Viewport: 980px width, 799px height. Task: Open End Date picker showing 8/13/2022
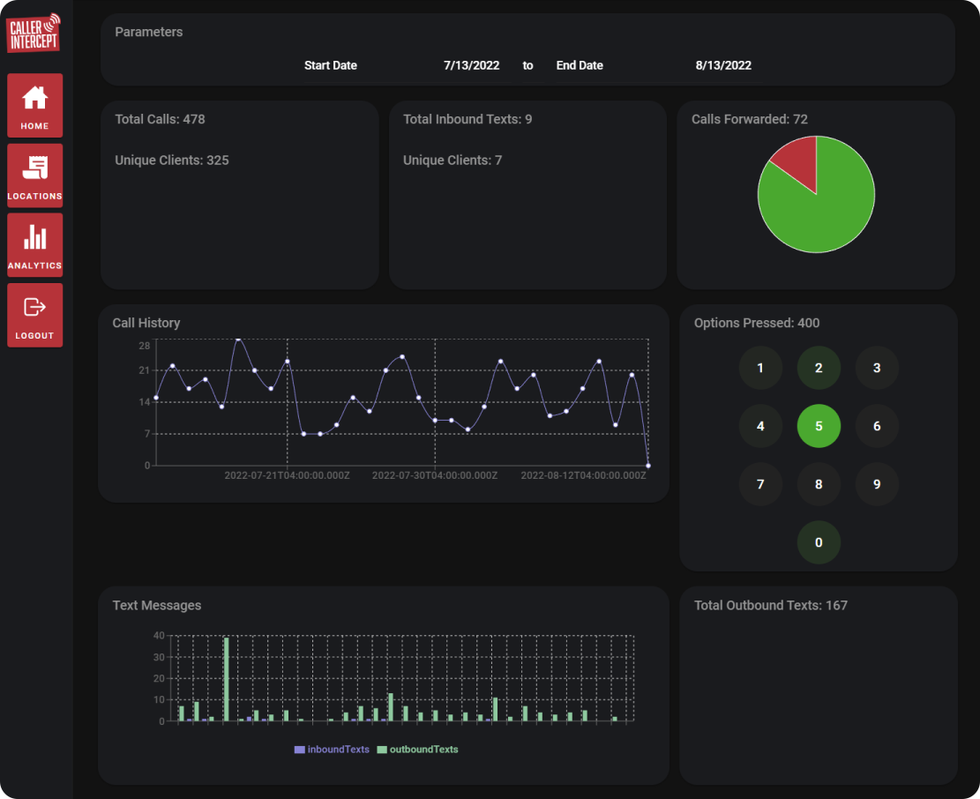pyautogui.click(x=722, y=65)
